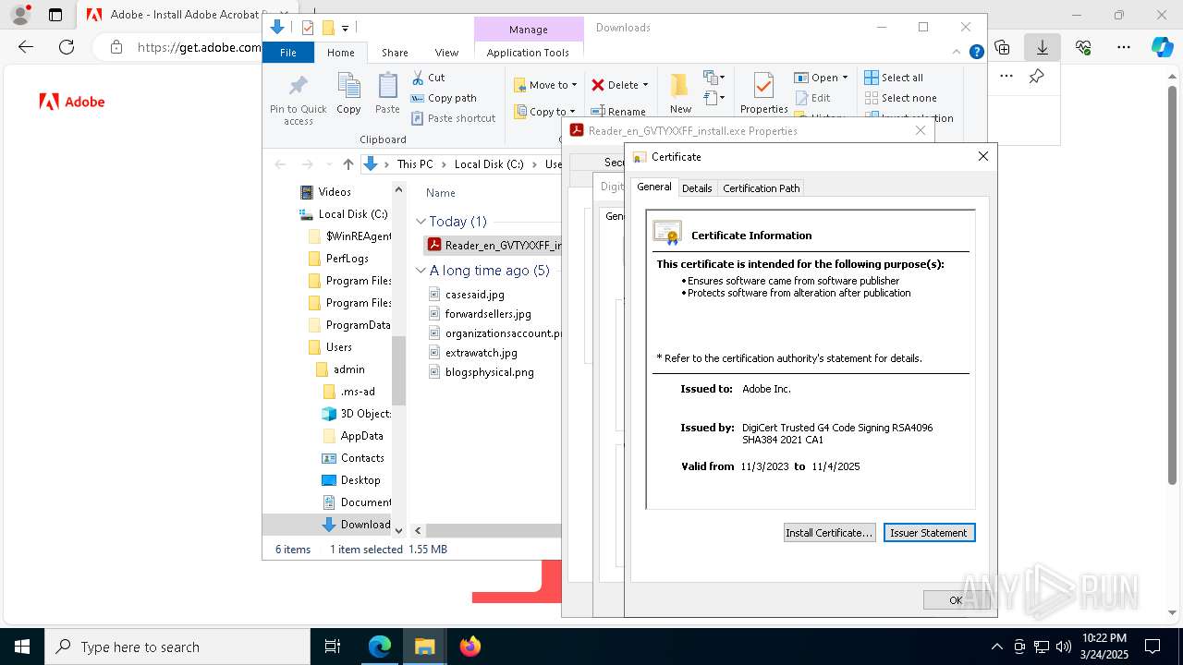This screenshot has height=665, width=1183.
Task: Select Contacts folder in tree
Action: click(362, 458)
